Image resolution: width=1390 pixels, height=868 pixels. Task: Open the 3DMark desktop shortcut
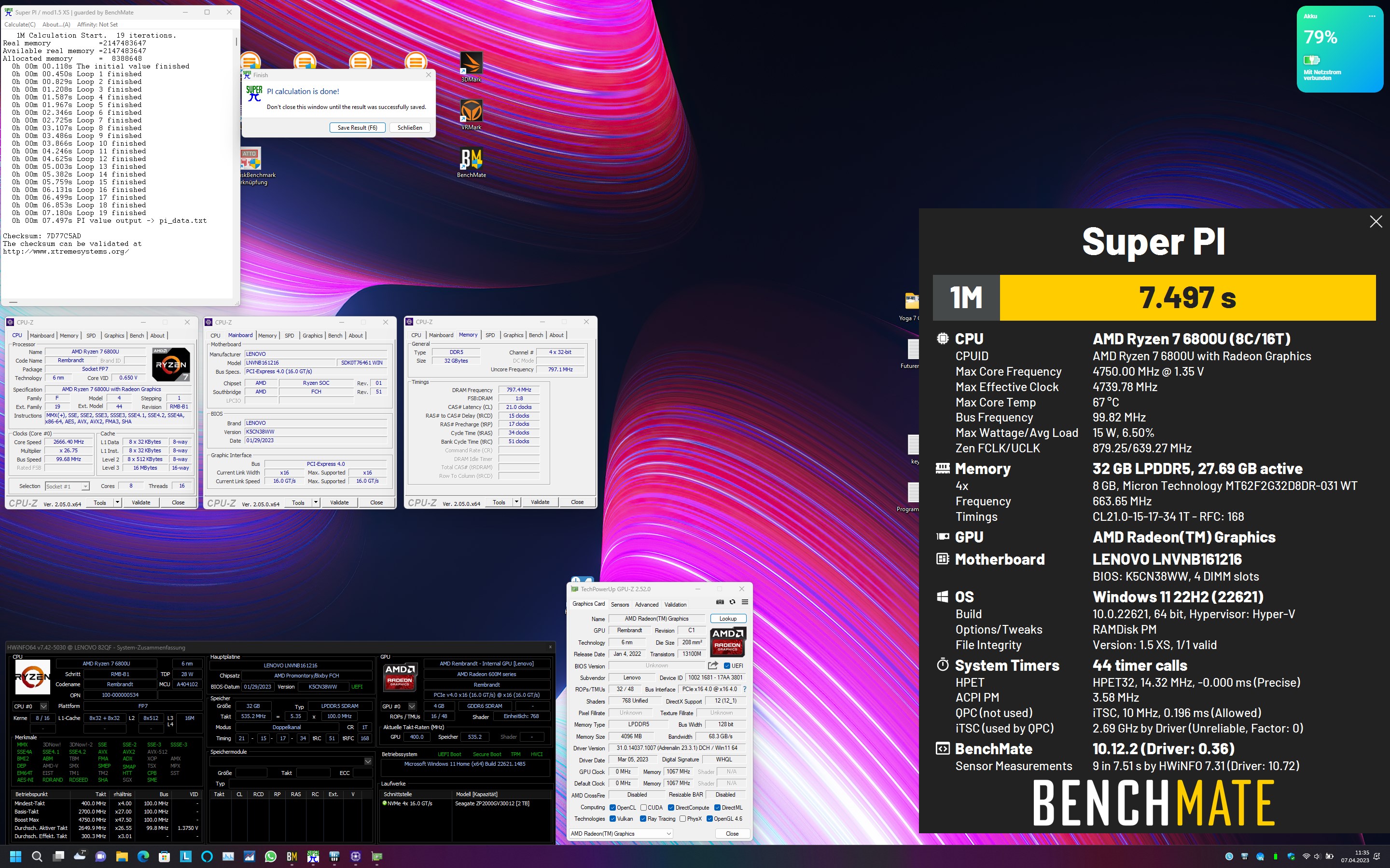click(471, 67)
